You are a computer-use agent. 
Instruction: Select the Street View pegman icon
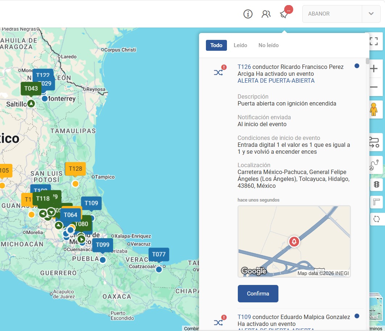tap(373, 109)
